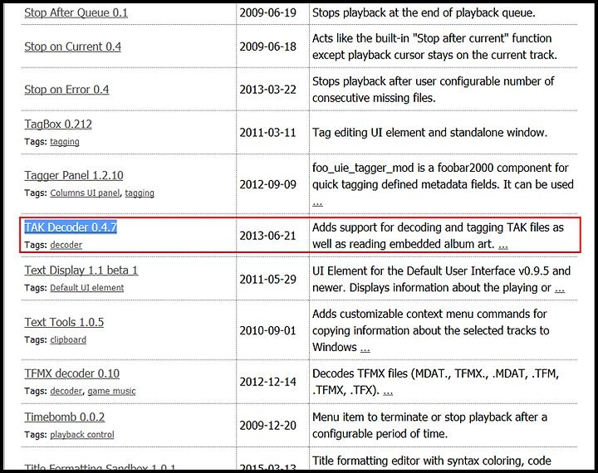Click the decoder tag under TAK Decoder
The width and height of the screenshot is (598, 473).
[x=66, y=245]
